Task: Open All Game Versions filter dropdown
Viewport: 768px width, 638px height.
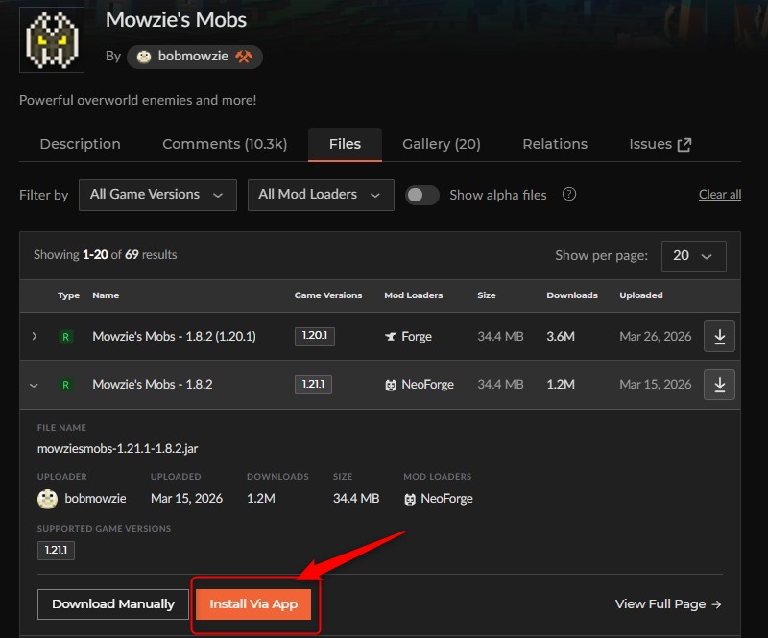Action: pyautogui.click(x=157, y=195)
